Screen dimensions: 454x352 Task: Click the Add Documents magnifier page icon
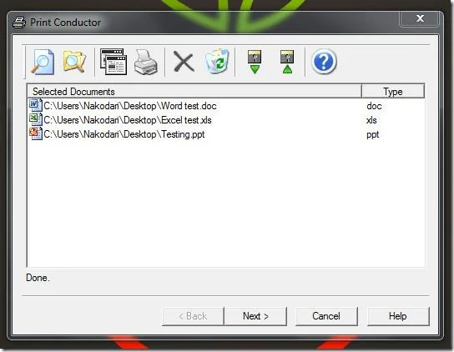[43, 62]
